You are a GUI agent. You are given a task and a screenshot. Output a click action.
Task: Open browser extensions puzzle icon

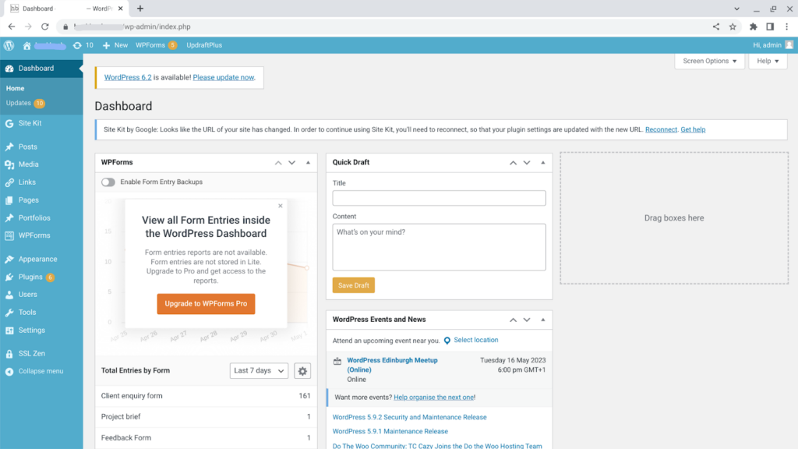click(754, 27)
